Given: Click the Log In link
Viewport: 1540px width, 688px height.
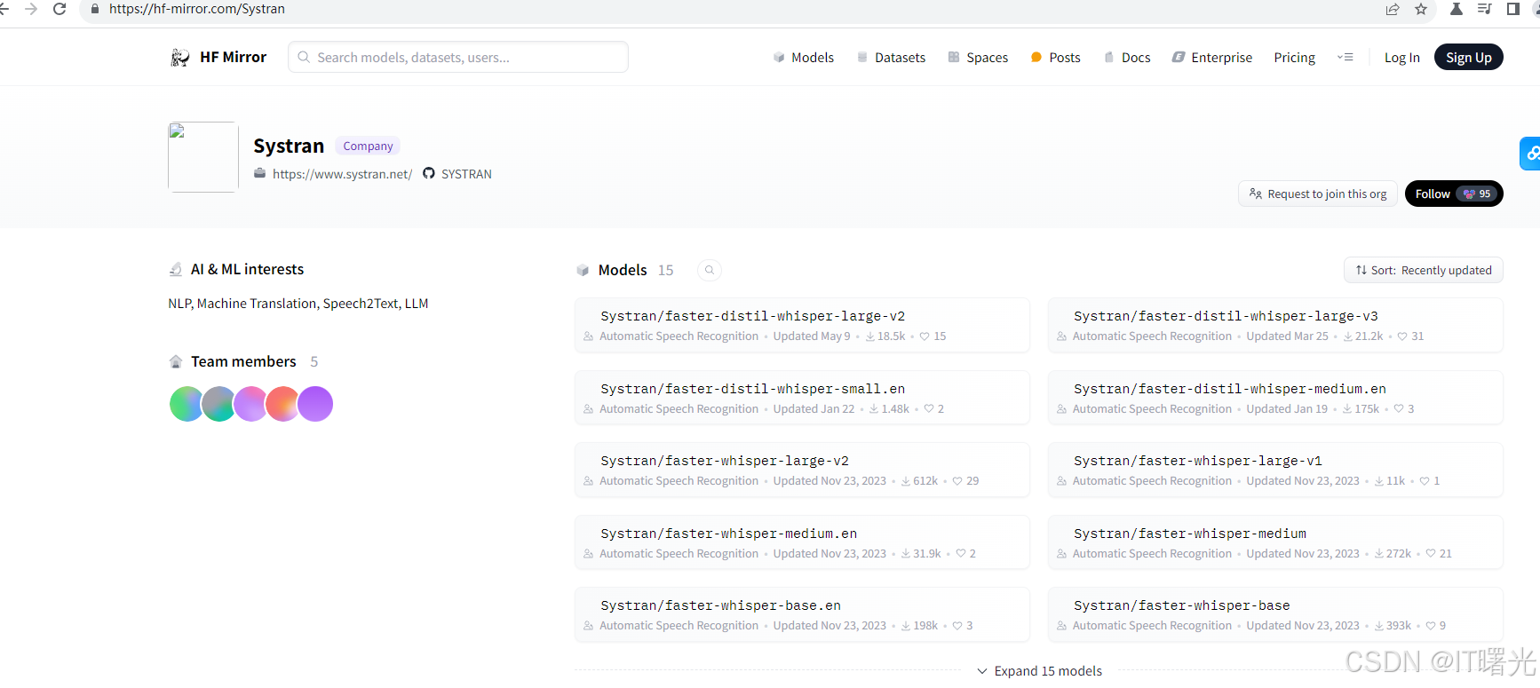Looking at the screenshot, I should tap(1401, 58).
